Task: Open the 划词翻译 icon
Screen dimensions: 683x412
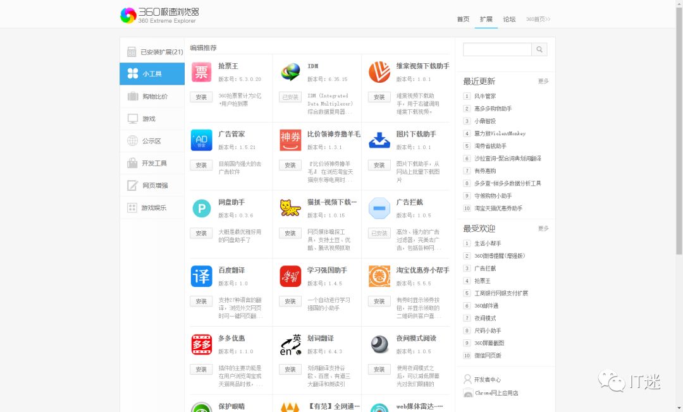Action: click(x=290, y=344)
